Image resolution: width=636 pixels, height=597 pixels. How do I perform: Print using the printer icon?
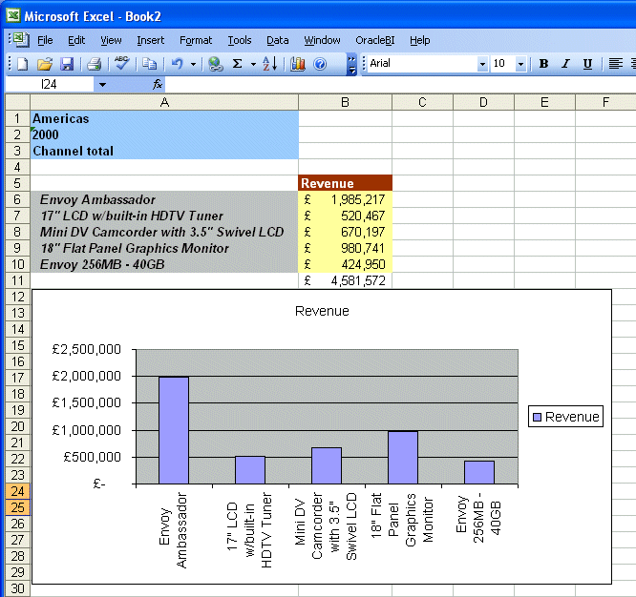(95, 64)
